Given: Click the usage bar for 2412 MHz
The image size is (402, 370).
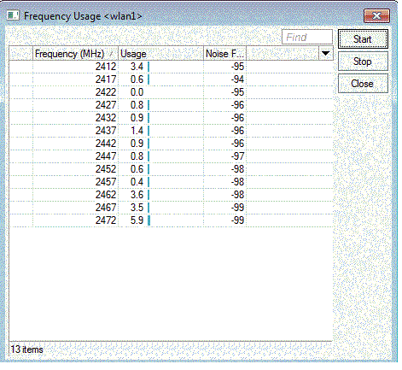Looking at the screenshot, I should 149,67.
